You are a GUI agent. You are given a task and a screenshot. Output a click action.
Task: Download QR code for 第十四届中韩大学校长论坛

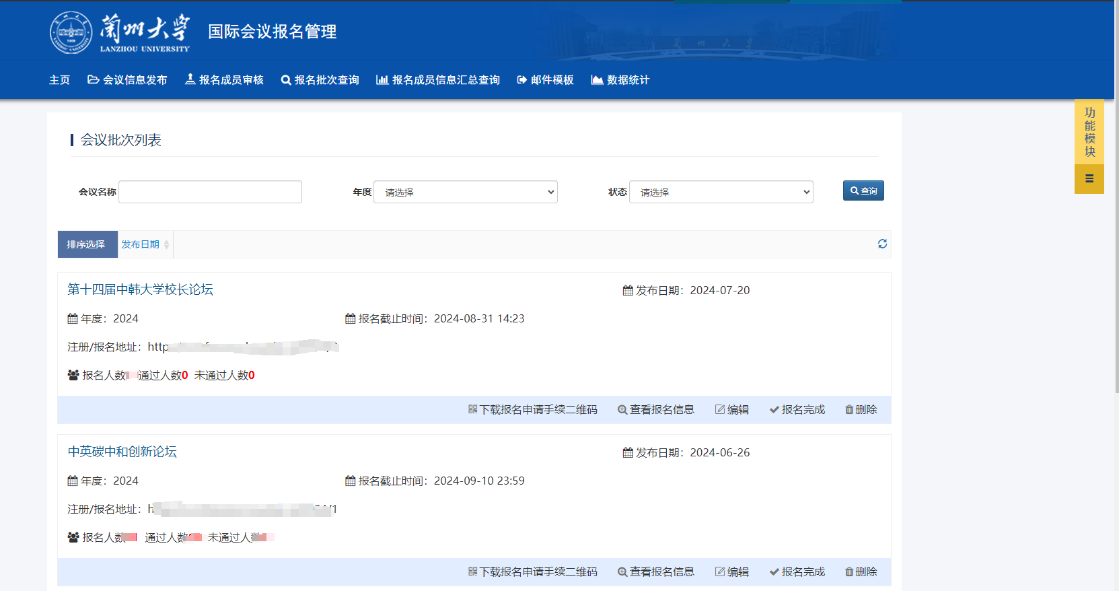(x=532, y=410)
